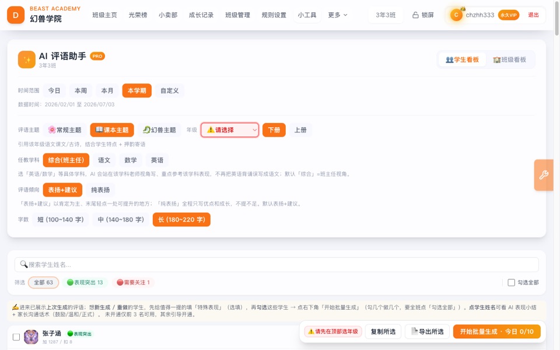The height and width of the screenshot is (350, 560).
Task: Click the vertical scrollbar thumb
Action: coord(556,18)
